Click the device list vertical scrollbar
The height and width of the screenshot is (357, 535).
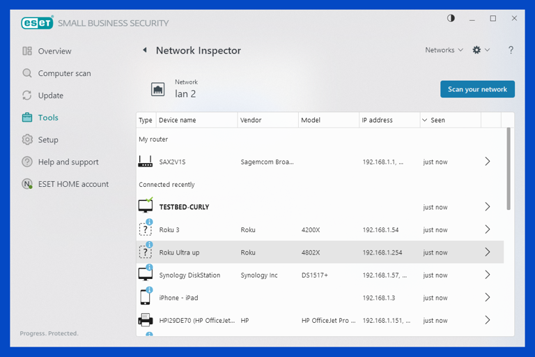tap(509, 169)
